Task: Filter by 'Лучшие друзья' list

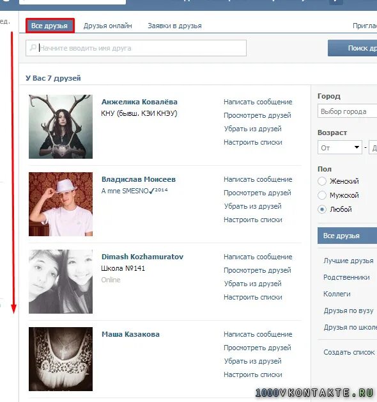Action: click(348, 261)
